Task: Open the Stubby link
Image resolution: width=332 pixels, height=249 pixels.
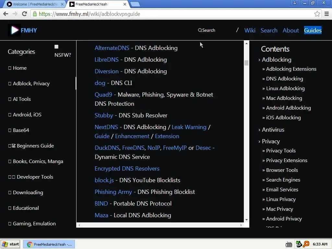Action: 104,115
